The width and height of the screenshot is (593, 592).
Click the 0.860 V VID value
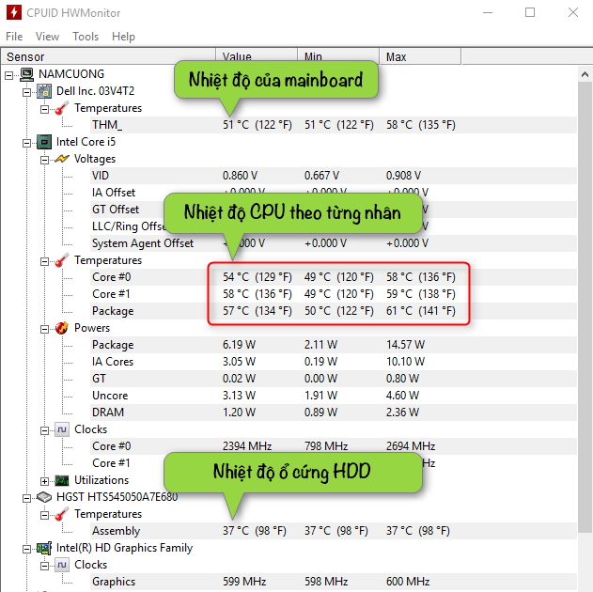[240, 176]
